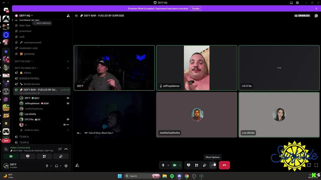Image resolution: width=321 pixels, height=180 pixels.
Task: Open activities button in voice panel
Action: click(44, 156)
